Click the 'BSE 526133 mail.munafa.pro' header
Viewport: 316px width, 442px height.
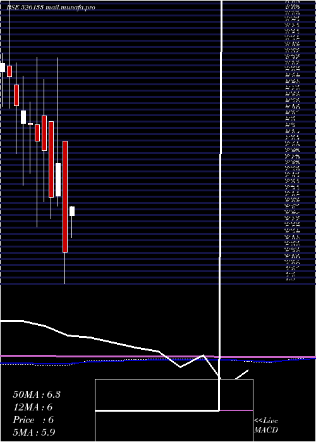tap(51, 8)
